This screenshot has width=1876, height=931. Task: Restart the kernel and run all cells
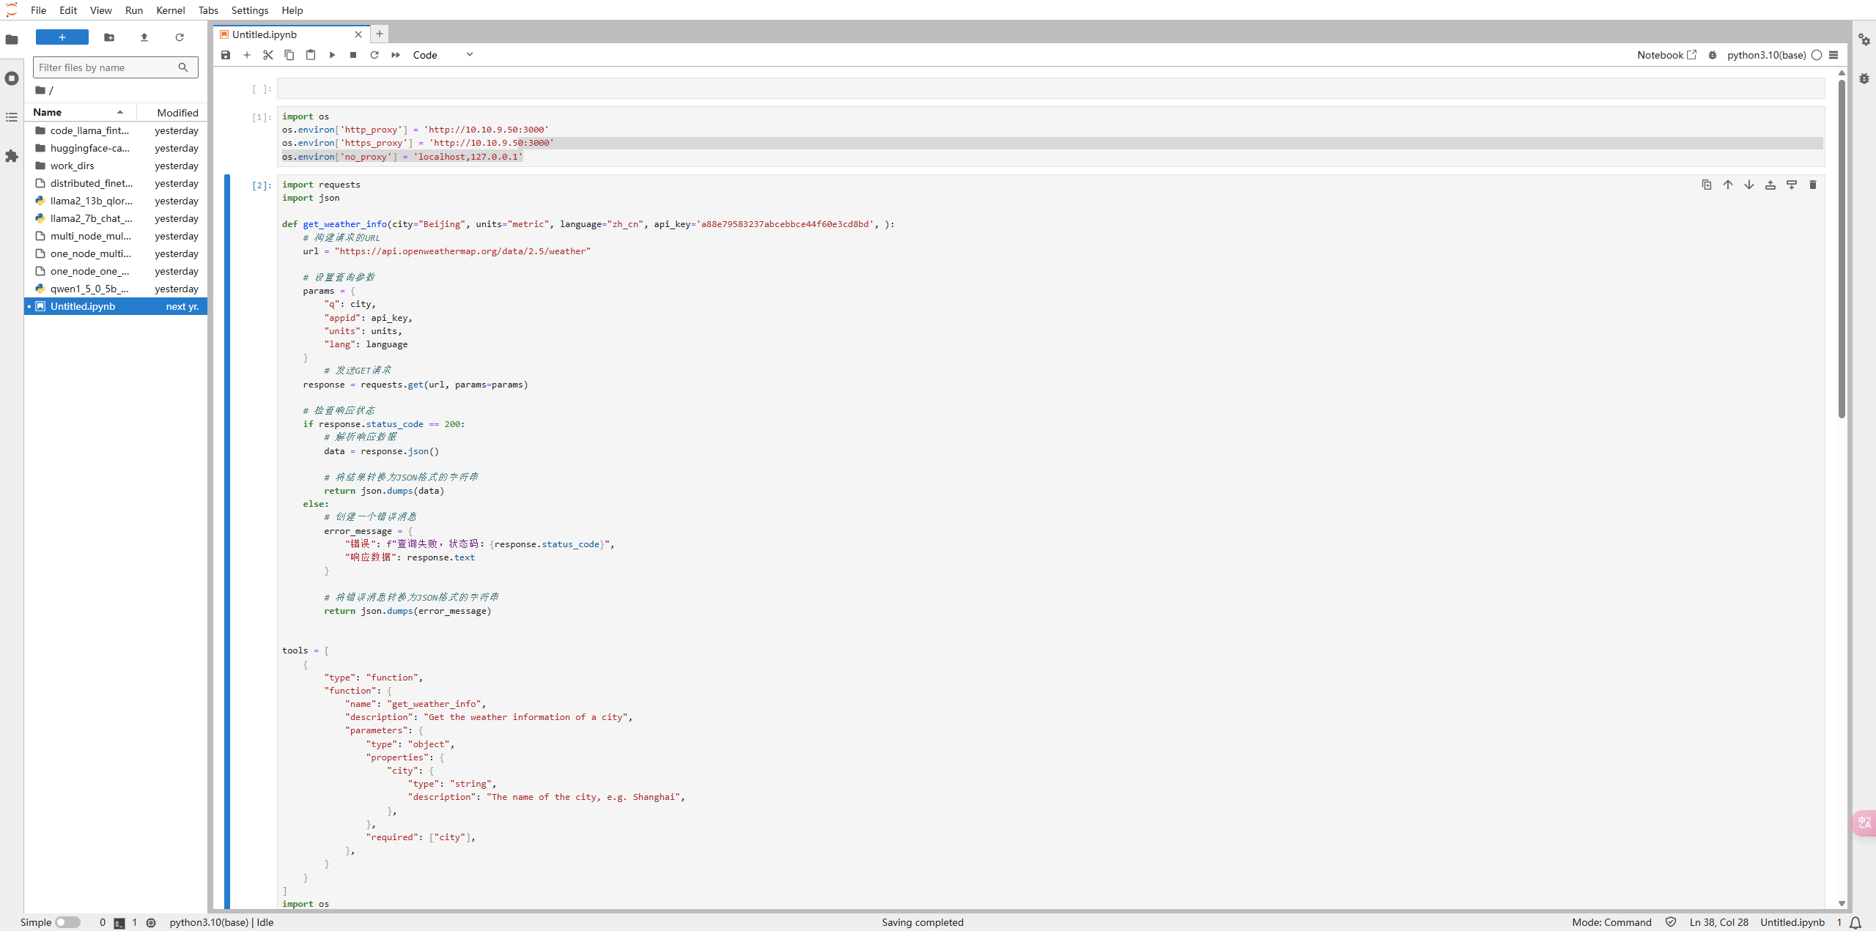396,55
